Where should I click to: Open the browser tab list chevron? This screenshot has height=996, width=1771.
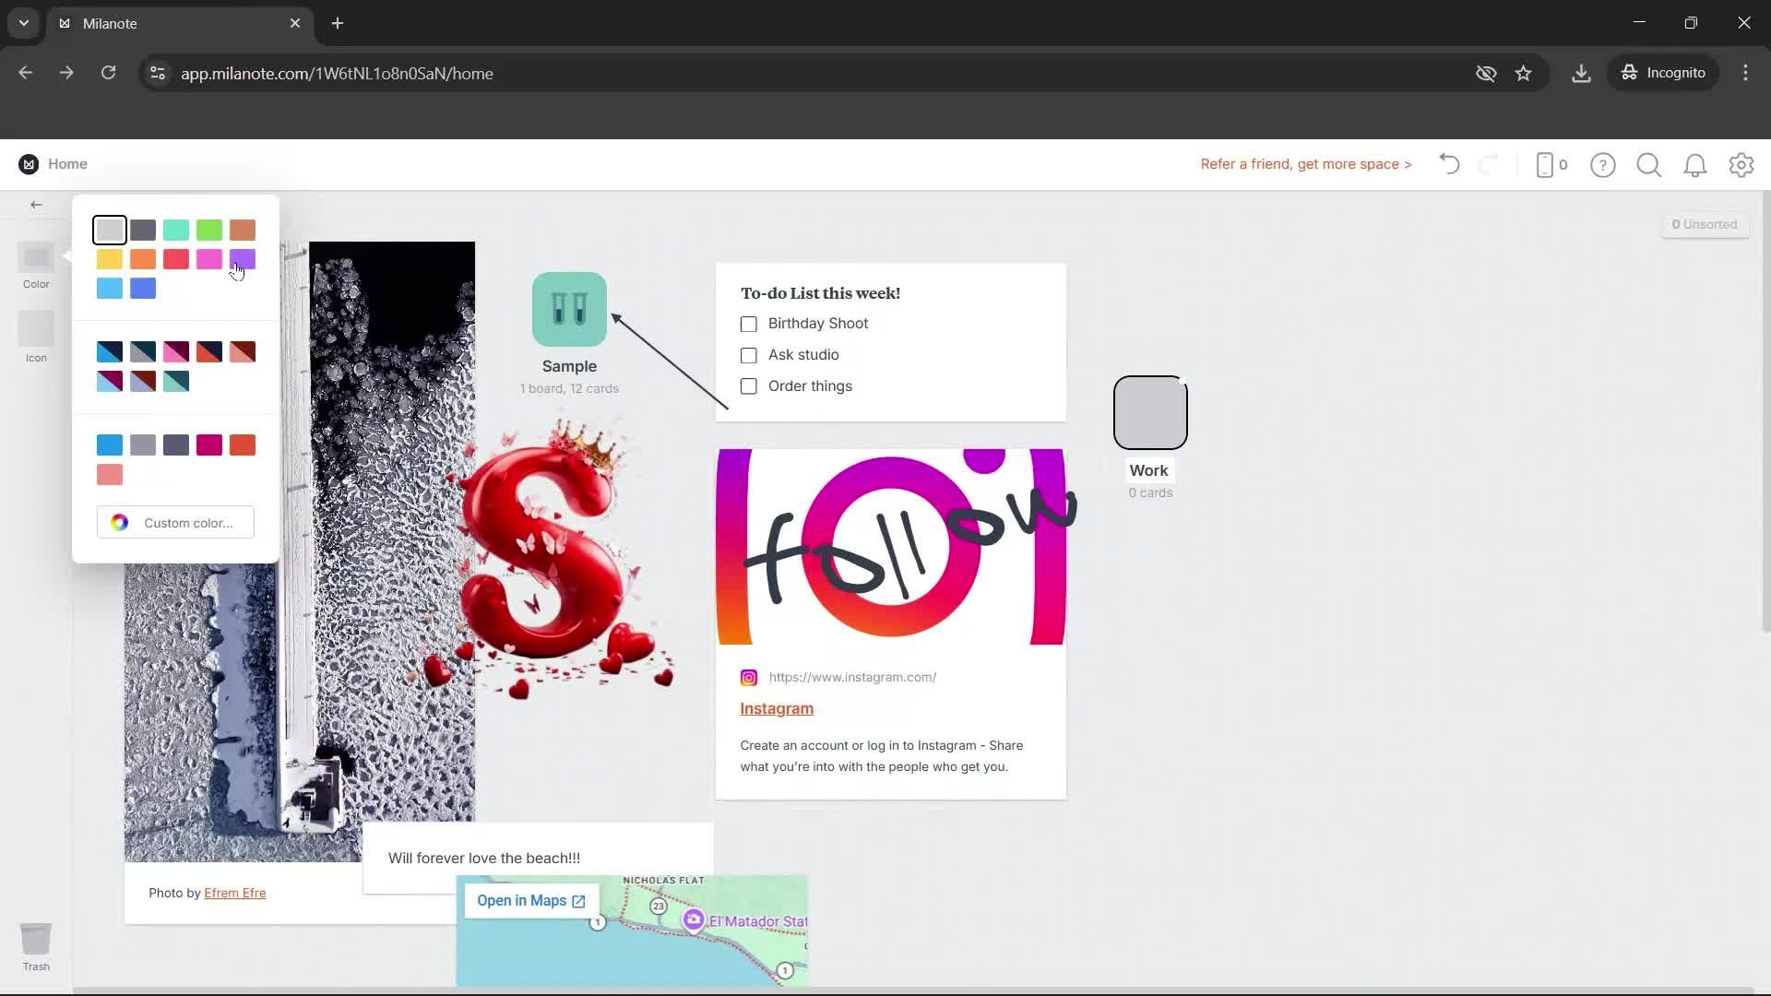pyautogui.click(x=22, y=23)
